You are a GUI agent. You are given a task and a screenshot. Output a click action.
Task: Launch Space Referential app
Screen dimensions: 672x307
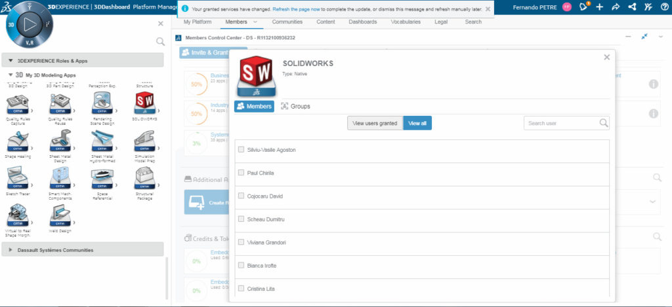tap(102, 178)
